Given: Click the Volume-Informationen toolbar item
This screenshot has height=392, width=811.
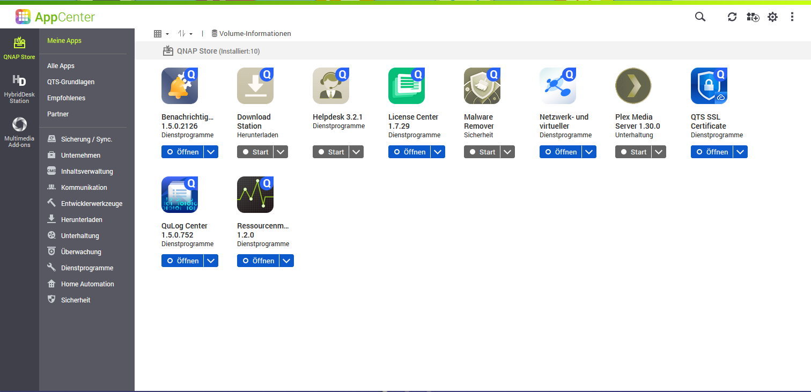Looking at the screenshot, I should click(251, 33).
